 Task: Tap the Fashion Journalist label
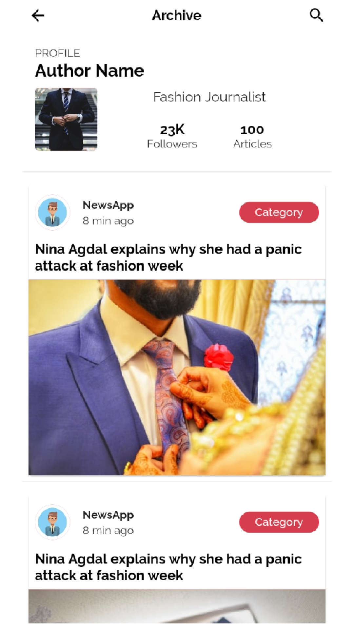(x=209, y=97)
